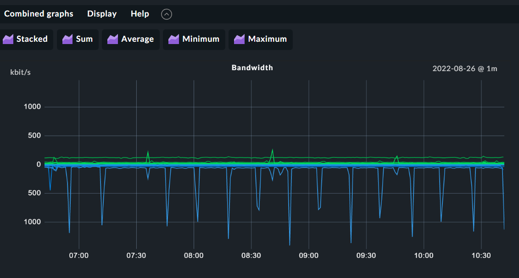The image size is (519, 278).
Task: Collapse the menu bar with the chevron control
Action: click(x=166, y=14)
